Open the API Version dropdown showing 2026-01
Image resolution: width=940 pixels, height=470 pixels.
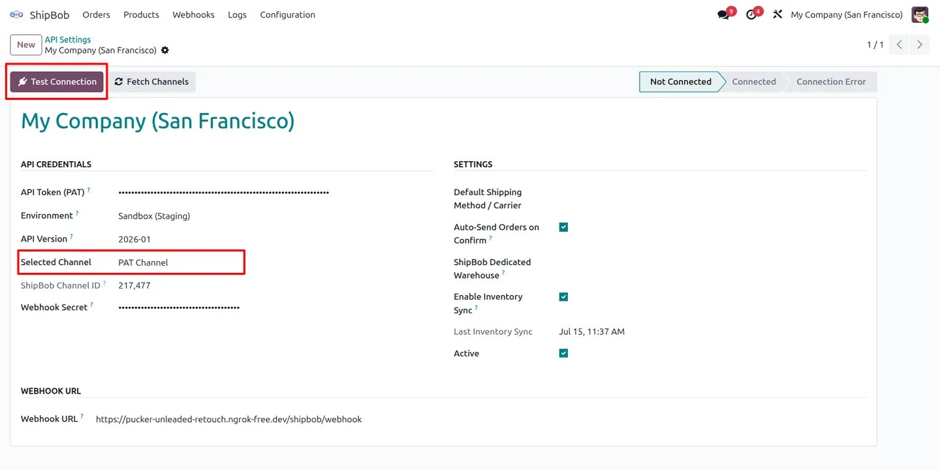pyautogui.click(x=275, y=239)
